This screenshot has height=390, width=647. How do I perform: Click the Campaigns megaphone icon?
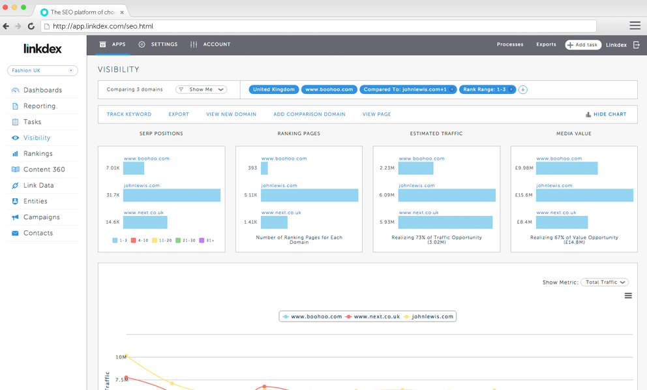pyautogui.click(x=15, y=217)
